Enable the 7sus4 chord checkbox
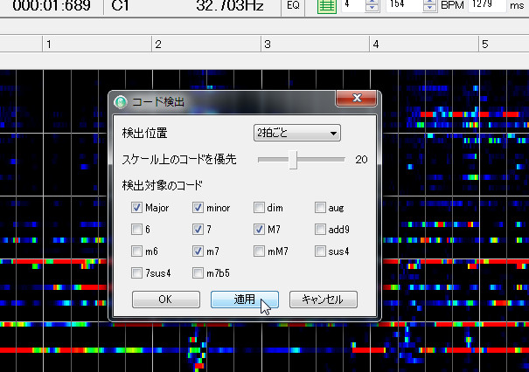This screenshot has width=529, height=372. click(x=136, y=272)
